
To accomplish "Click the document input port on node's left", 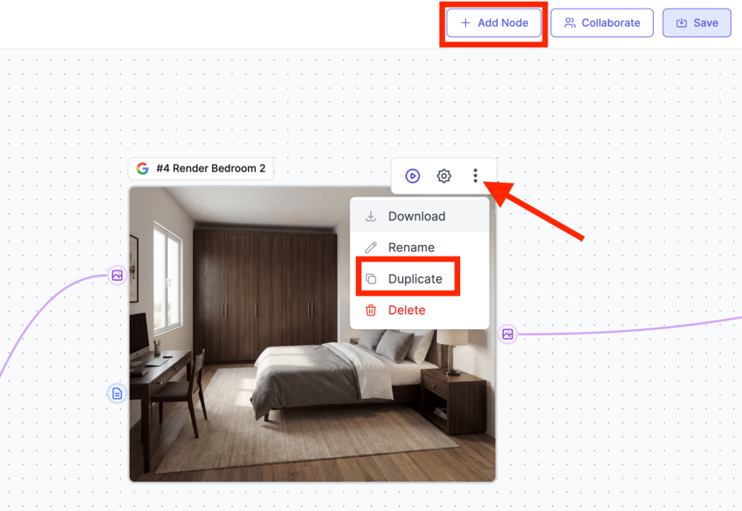I will tap(116, 394).
